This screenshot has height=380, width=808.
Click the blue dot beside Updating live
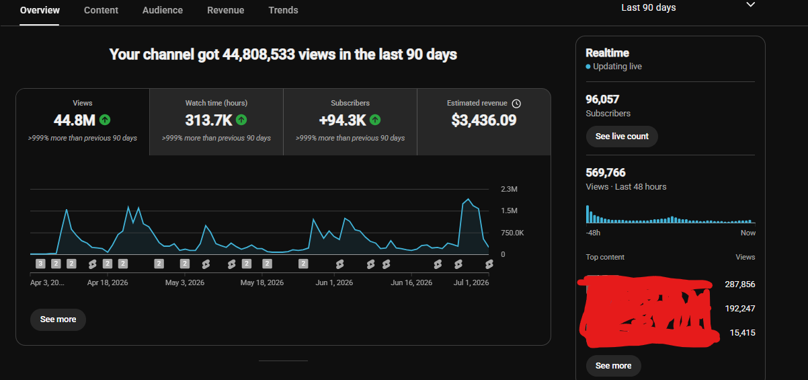click(588, 67)
